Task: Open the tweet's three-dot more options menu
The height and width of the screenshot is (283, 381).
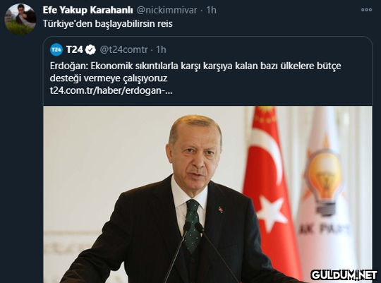Action: [366, 10]
